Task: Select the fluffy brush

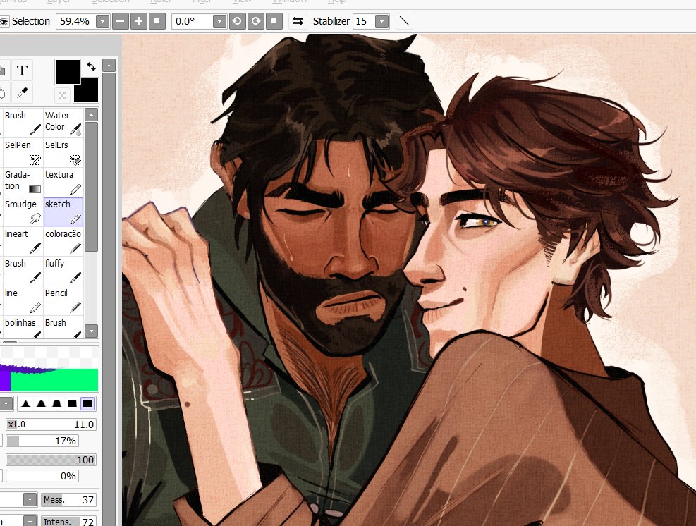Action: pos(63,271)
